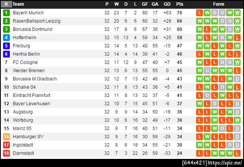Open the Bayer Leverkusen team link
This screenshot has height=167, width=244.
click(x=31, y=103)
